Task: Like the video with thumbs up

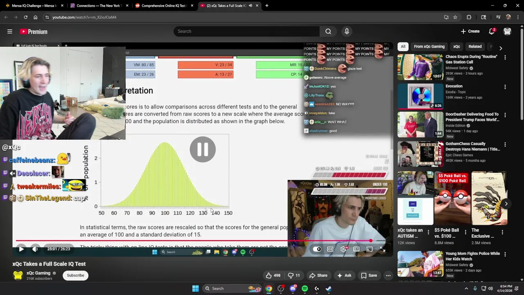Action: [273, 275]
